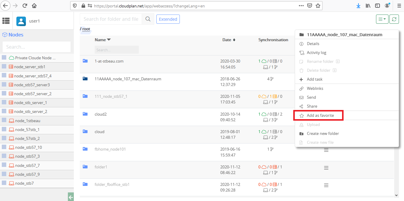Open the apps grid menu icon
The image size is (404, 201).
tap(6, 21)
